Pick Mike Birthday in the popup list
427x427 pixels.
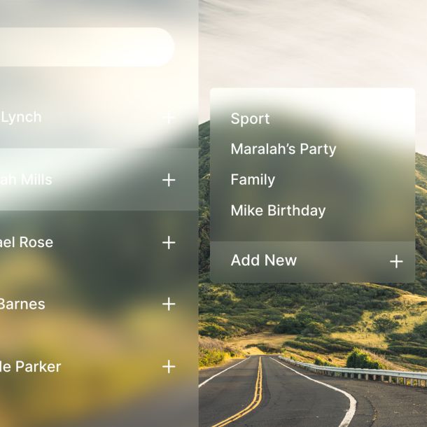278,211
